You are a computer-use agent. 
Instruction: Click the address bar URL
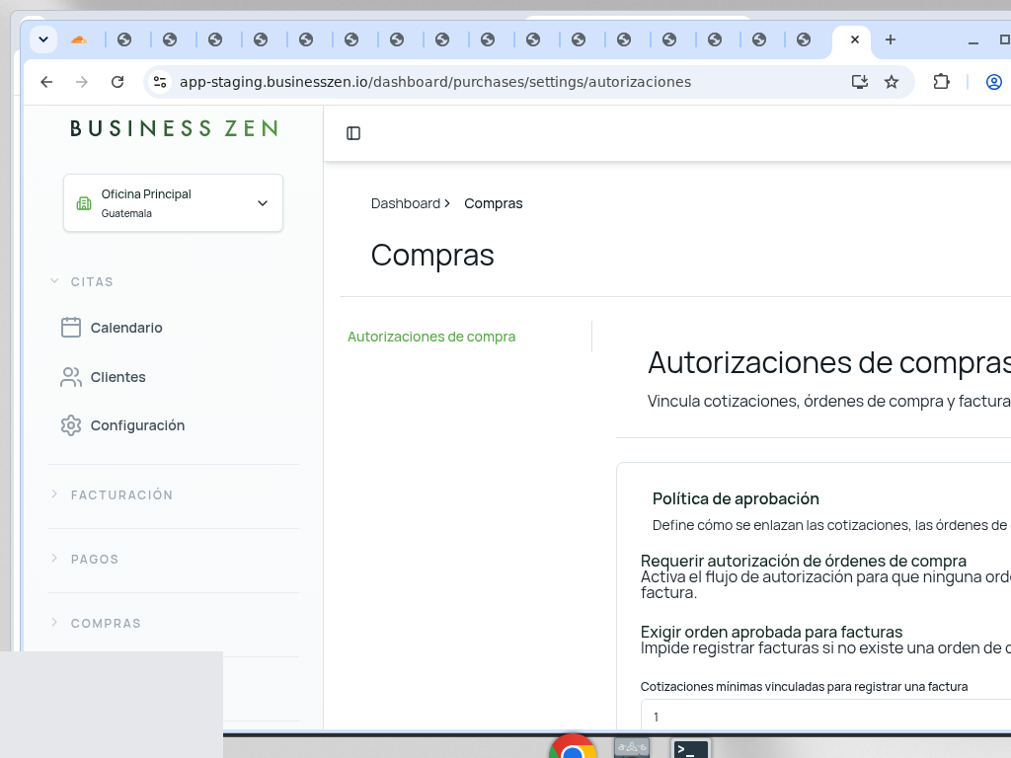tap(435, 82)
